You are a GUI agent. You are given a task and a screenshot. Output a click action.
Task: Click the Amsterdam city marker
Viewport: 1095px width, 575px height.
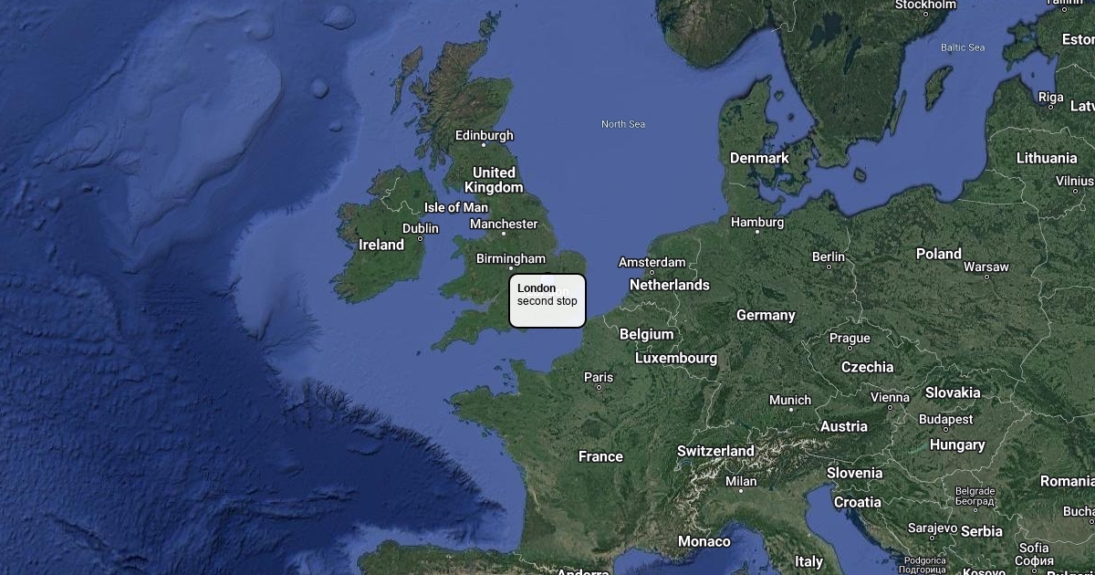pyautogui.click(x=652, y=272)
